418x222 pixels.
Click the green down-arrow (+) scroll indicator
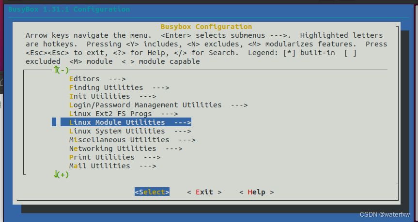(62, 175)
